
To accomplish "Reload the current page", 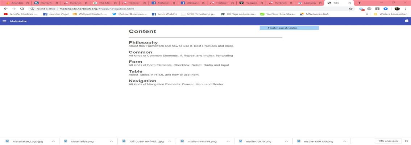I will (x=22, y=9).
